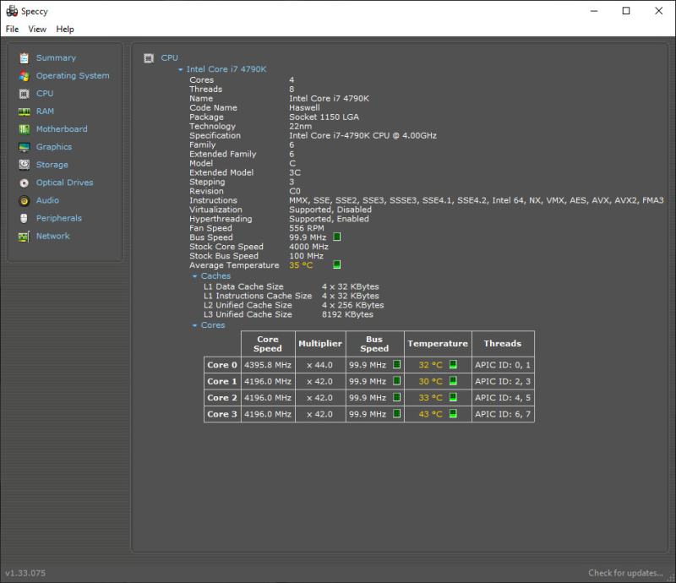Click the Temperature column header in table
The image size is (676, 583).
(437, 344)
